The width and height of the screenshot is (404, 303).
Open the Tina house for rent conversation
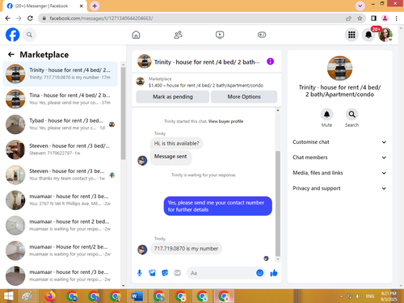point(60,99)
